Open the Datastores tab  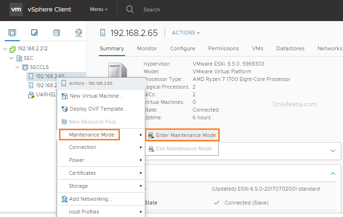click(x=290, y=48)
